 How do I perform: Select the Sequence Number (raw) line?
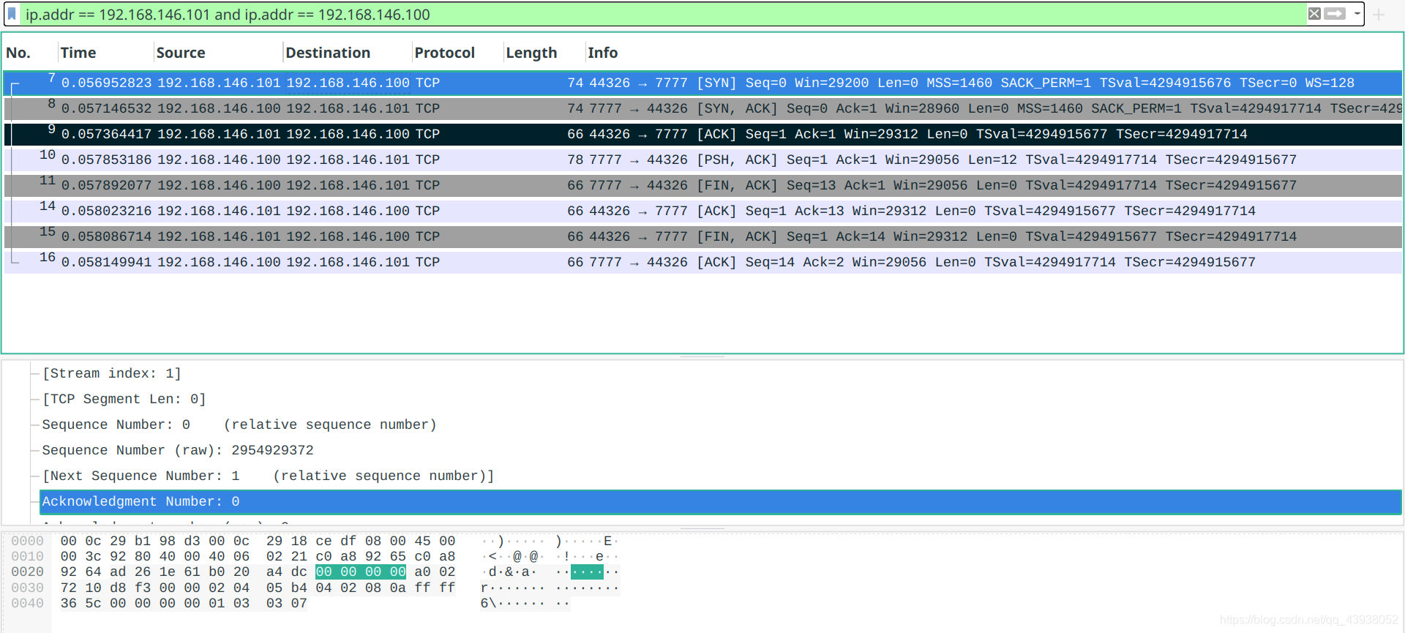click(x=177, y=450)
